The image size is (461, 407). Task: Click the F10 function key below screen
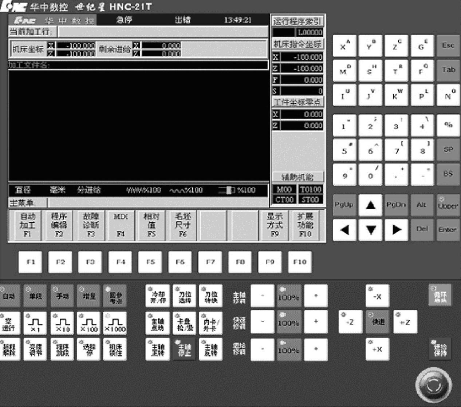point(300,262)
